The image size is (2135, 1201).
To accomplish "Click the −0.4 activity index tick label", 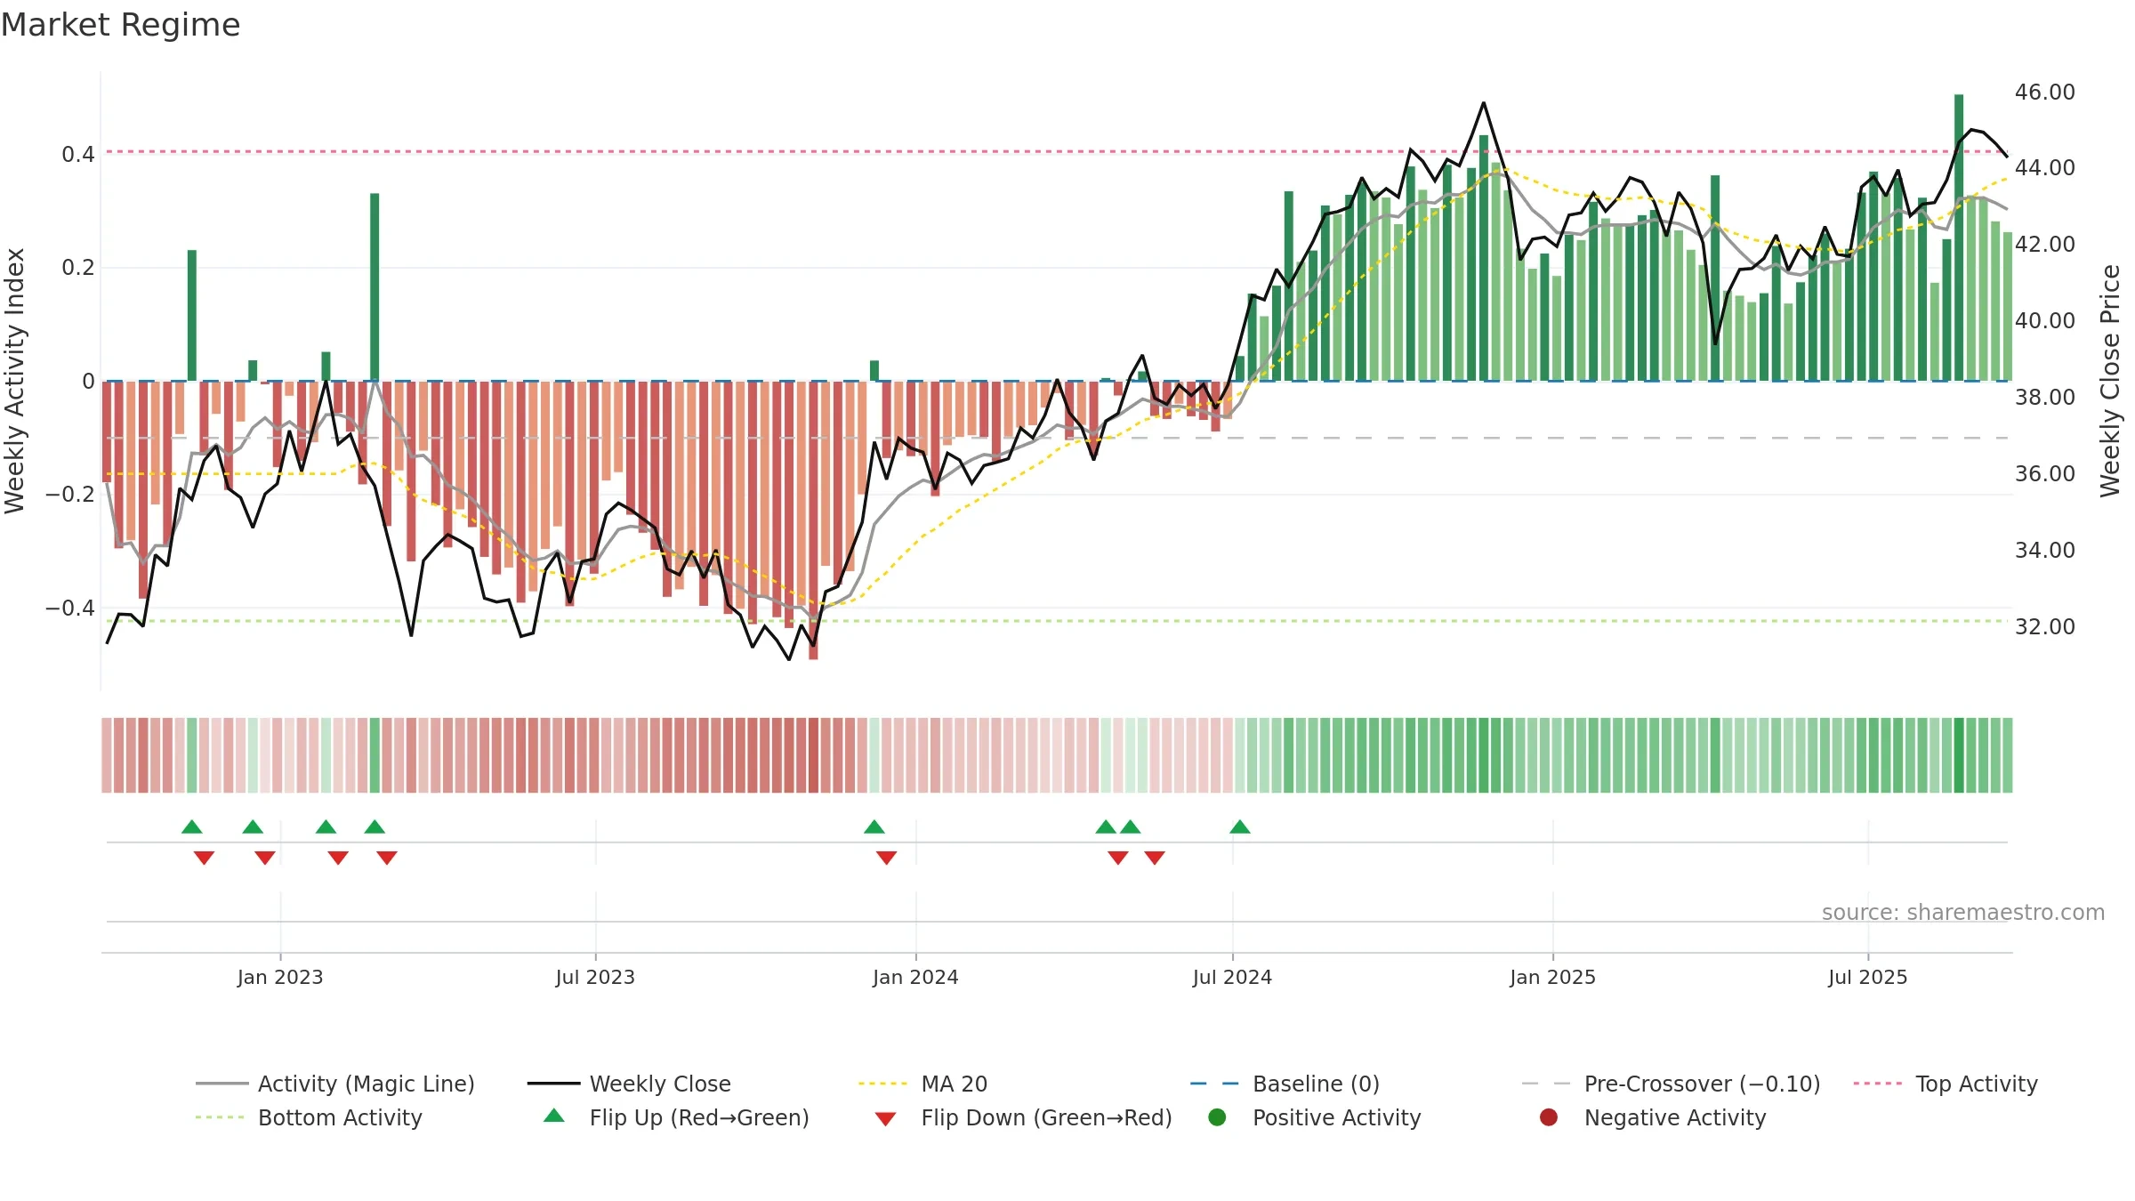I will click(x=69, y=608).
